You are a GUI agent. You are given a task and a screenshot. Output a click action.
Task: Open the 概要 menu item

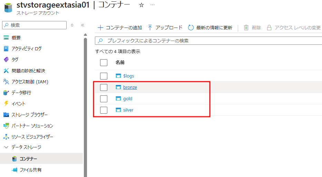pyautogui.click(x=16, y=38)
